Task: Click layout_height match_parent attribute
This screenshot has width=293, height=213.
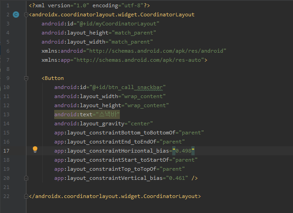Action: point(99,33)
